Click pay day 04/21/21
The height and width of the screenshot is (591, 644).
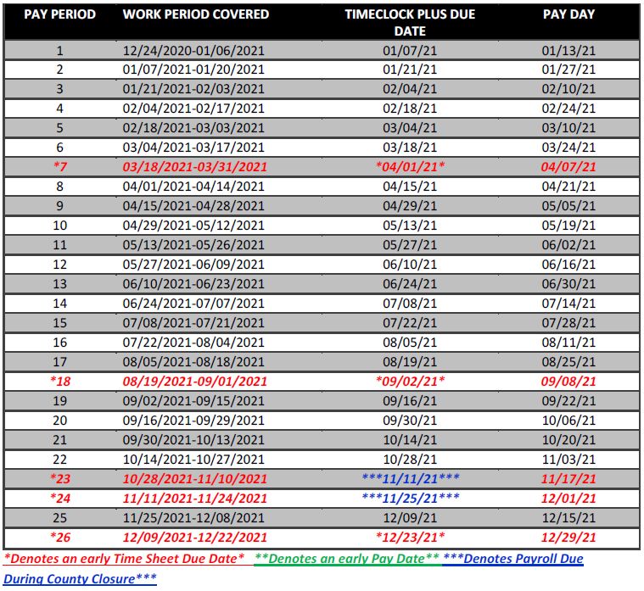(568, 187)
